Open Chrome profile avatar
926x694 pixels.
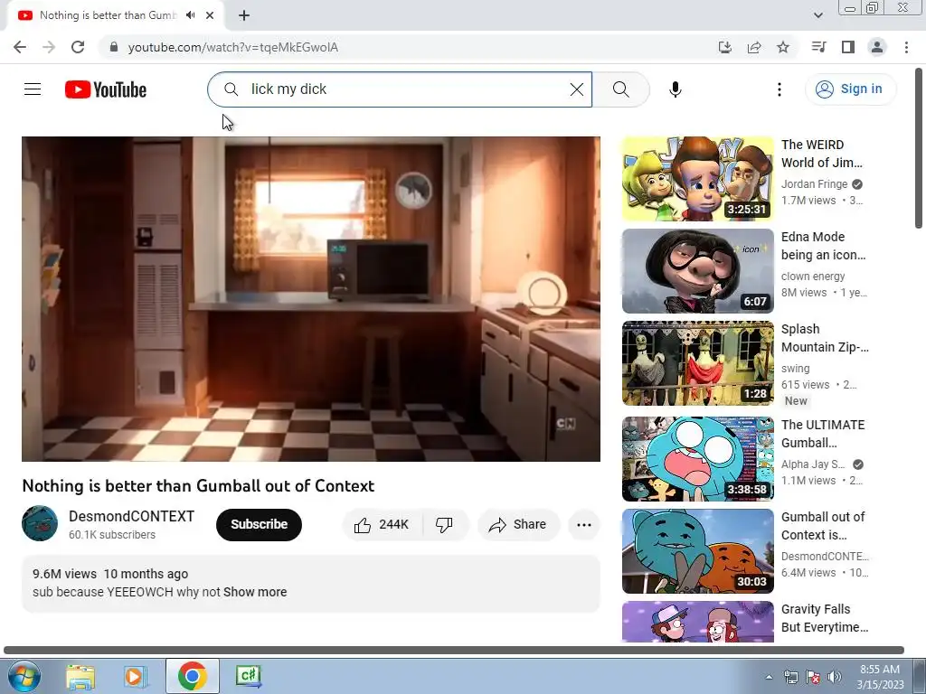point(877,47)
